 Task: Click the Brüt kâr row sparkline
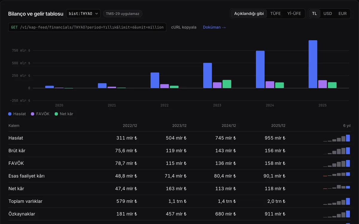click(x=337, y=151)
